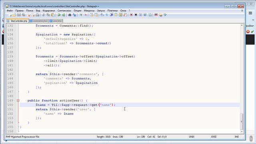The image size is (256, 144).
Task: Open the user-defined language icon
Action: point(116,15)
